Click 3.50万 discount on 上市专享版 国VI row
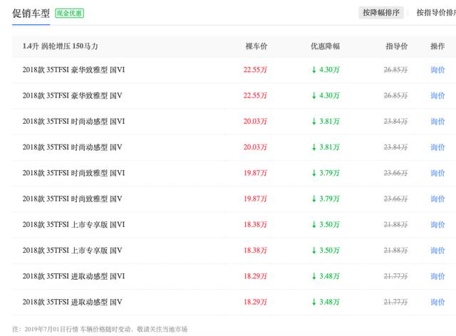Screen dimensions: 456x336 tap(326, 225)
